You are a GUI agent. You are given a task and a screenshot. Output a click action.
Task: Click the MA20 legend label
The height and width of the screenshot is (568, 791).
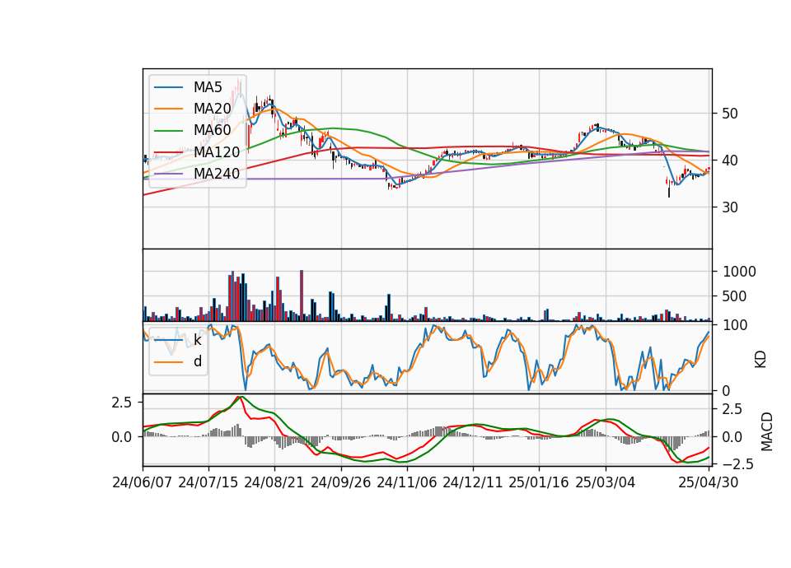[x=212, y=109]
